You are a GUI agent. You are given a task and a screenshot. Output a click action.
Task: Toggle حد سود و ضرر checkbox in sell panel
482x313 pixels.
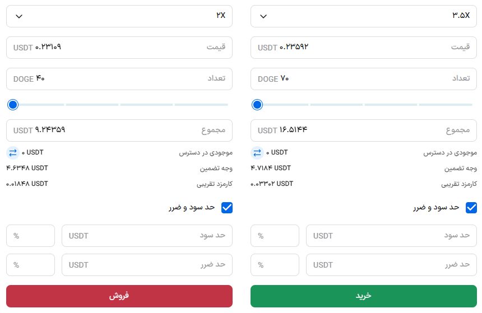pos(227,208)
